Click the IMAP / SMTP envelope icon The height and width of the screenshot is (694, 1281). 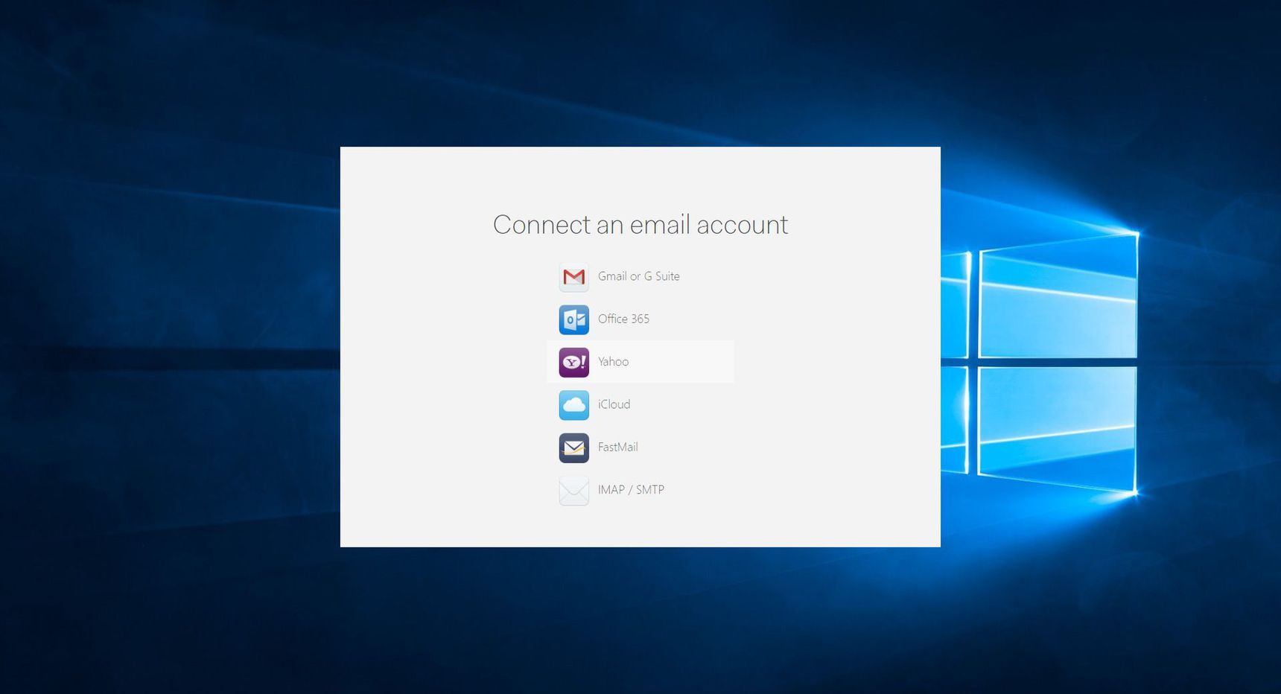(x=573, y=491)
